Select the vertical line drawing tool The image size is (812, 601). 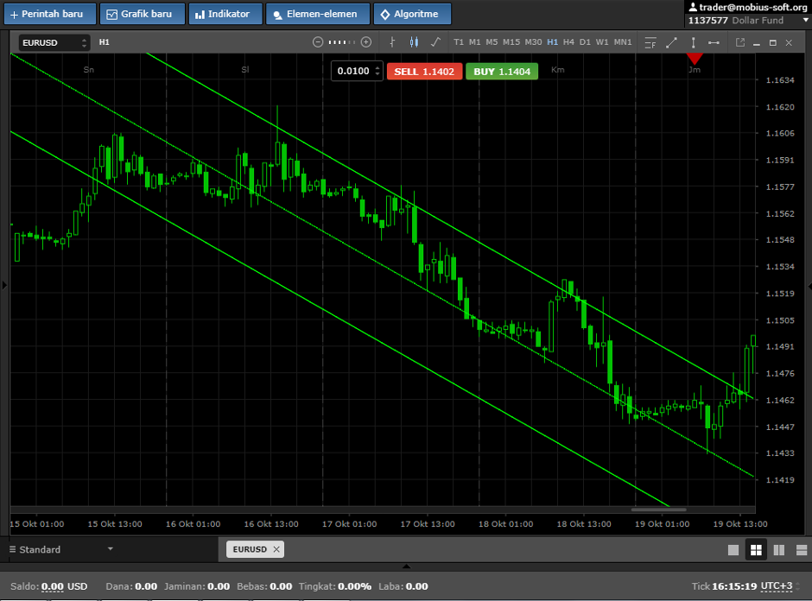coord(693,43)
